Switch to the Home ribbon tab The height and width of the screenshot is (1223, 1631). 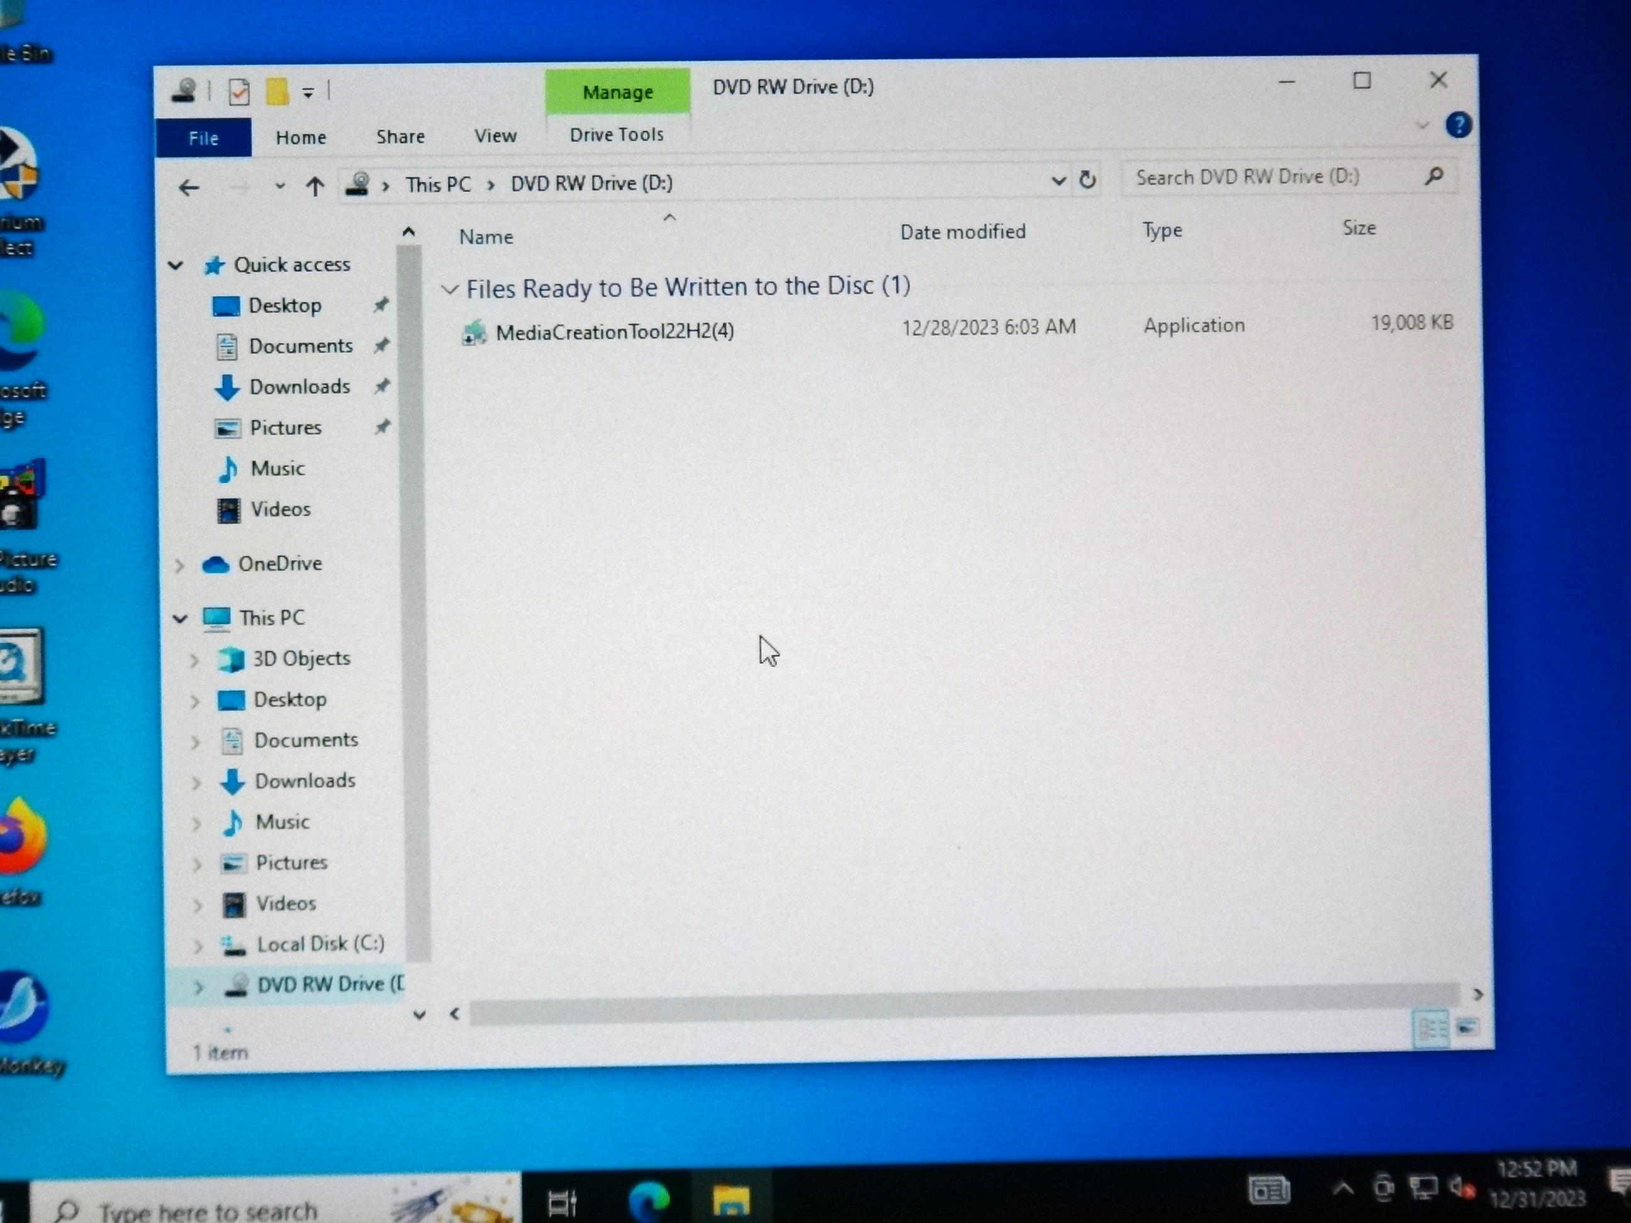point(301,137)
